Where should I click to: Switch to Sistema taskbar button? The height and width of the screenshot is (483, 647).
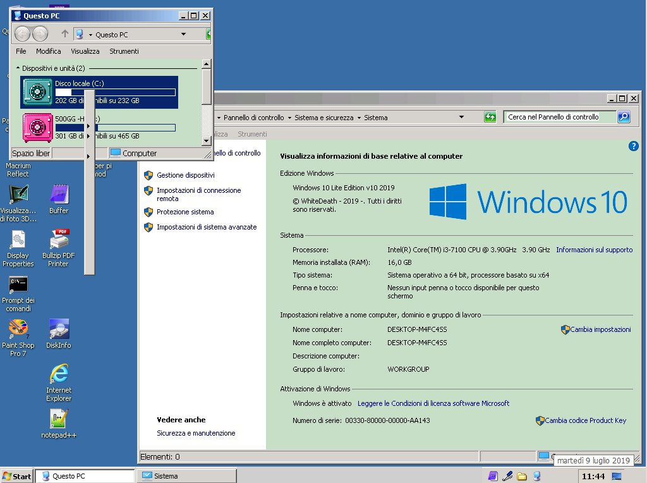point(186,476)
